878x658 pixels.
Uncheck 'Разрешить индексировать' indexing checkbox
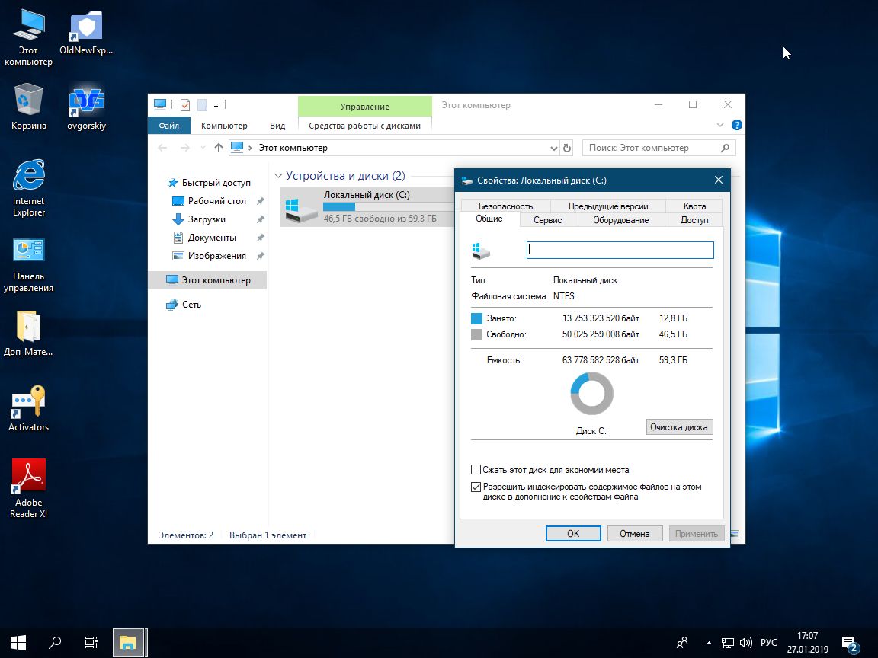coord(476,487)
